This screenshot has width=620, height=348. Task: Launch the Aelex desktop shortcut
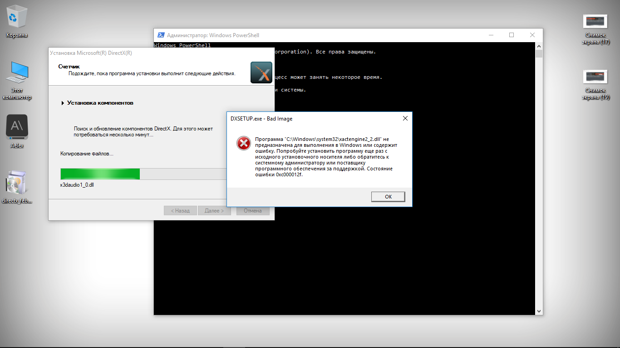click(x=17, y=131)
